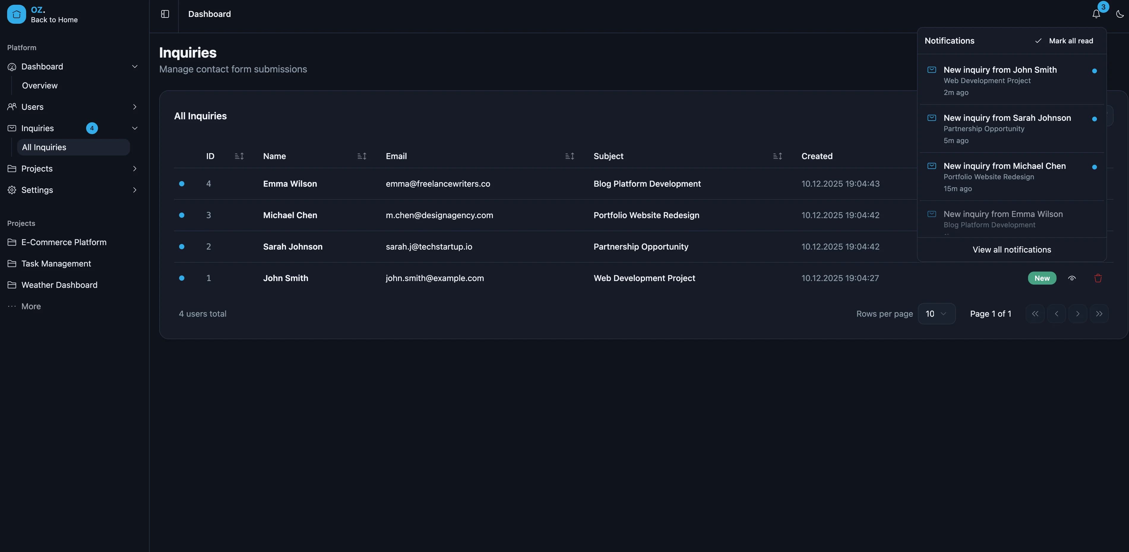
Task: Toggle sorting on the Name column
Action: (x=361, y=156)
